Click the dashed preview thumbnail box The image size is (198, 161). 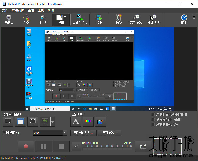(x=167, y=146)
